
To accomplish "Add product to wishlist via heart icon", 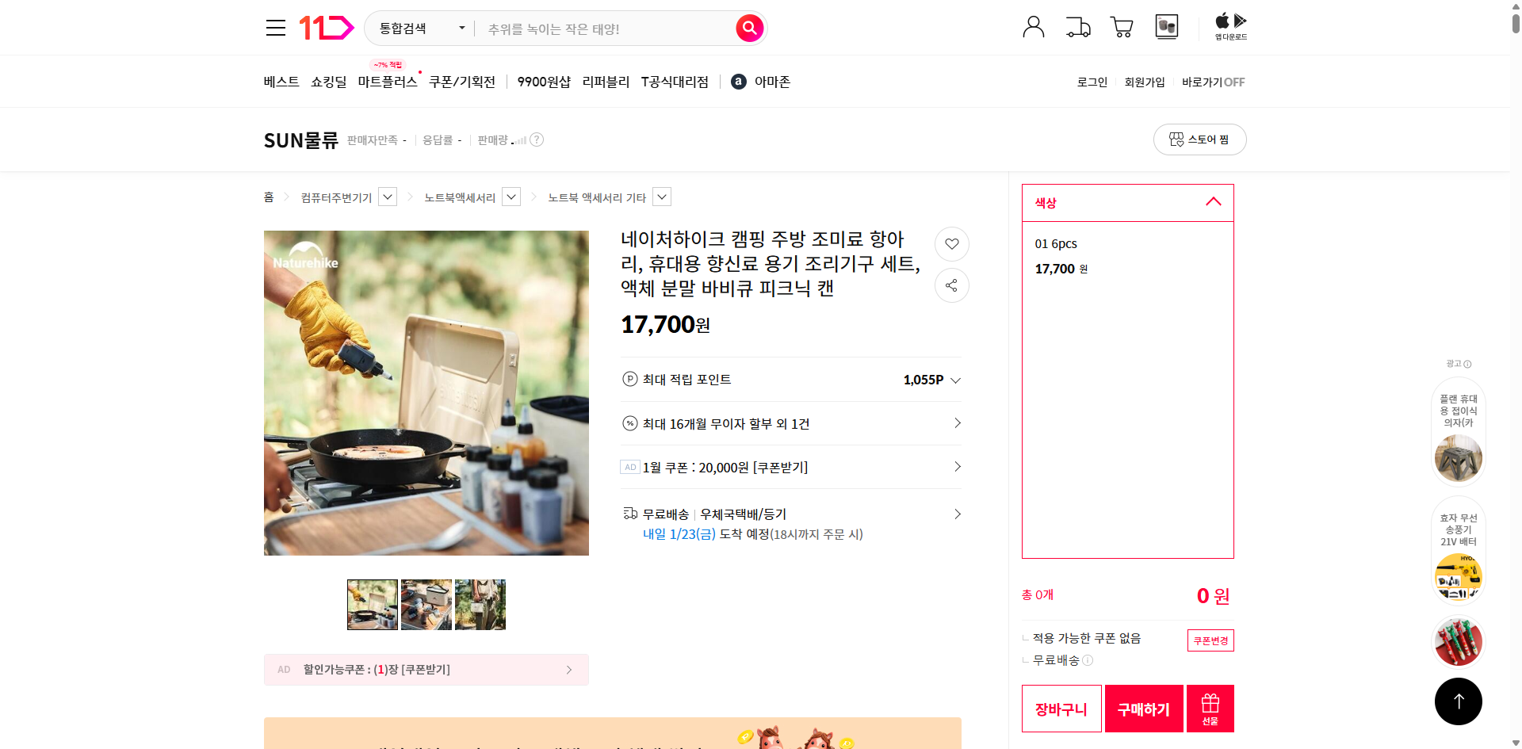I will 951,244.
